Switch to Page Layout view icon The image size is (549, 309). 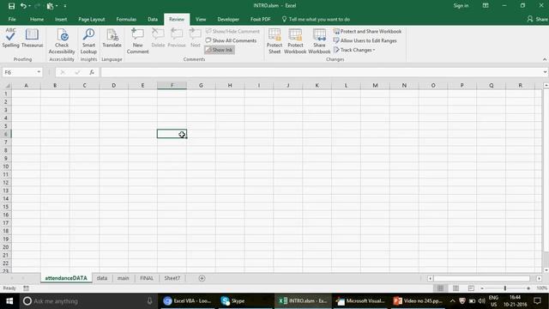pos(455,288)
